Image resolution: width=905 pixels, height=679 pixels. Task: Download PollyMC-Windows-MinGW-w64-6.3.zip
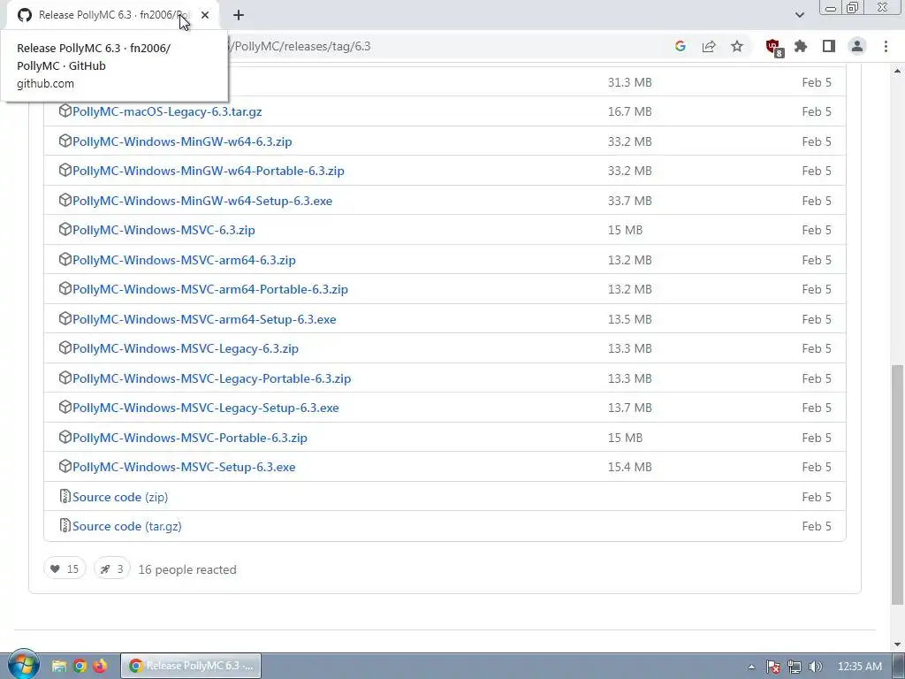[x=182, y=141]
